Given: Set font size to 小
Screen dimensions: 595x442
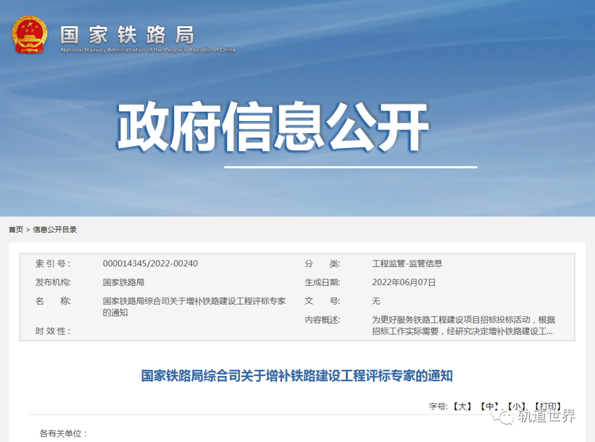Looking at the screenshot, I should pyautogui.click(x=516, y=406).
